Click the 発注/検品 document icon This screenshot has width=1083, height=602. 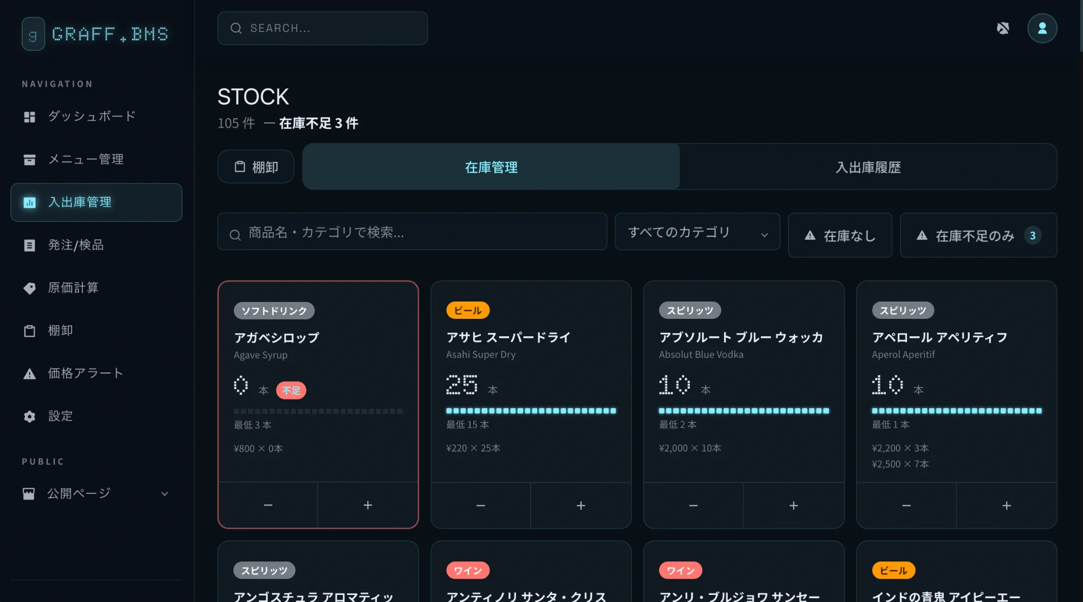pyautogui.click(x=30, y=245)
